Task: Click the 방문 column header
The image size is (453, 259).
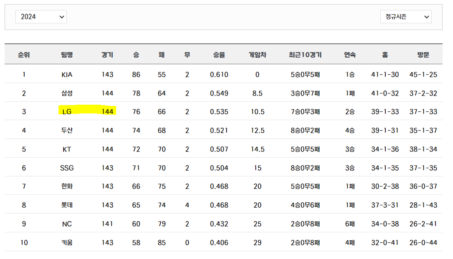Action: coord(423,55)
